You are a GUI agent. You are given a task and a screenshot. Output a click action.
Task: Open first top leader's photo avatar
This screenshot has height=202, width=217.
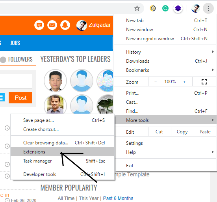(x=56, y=81)
